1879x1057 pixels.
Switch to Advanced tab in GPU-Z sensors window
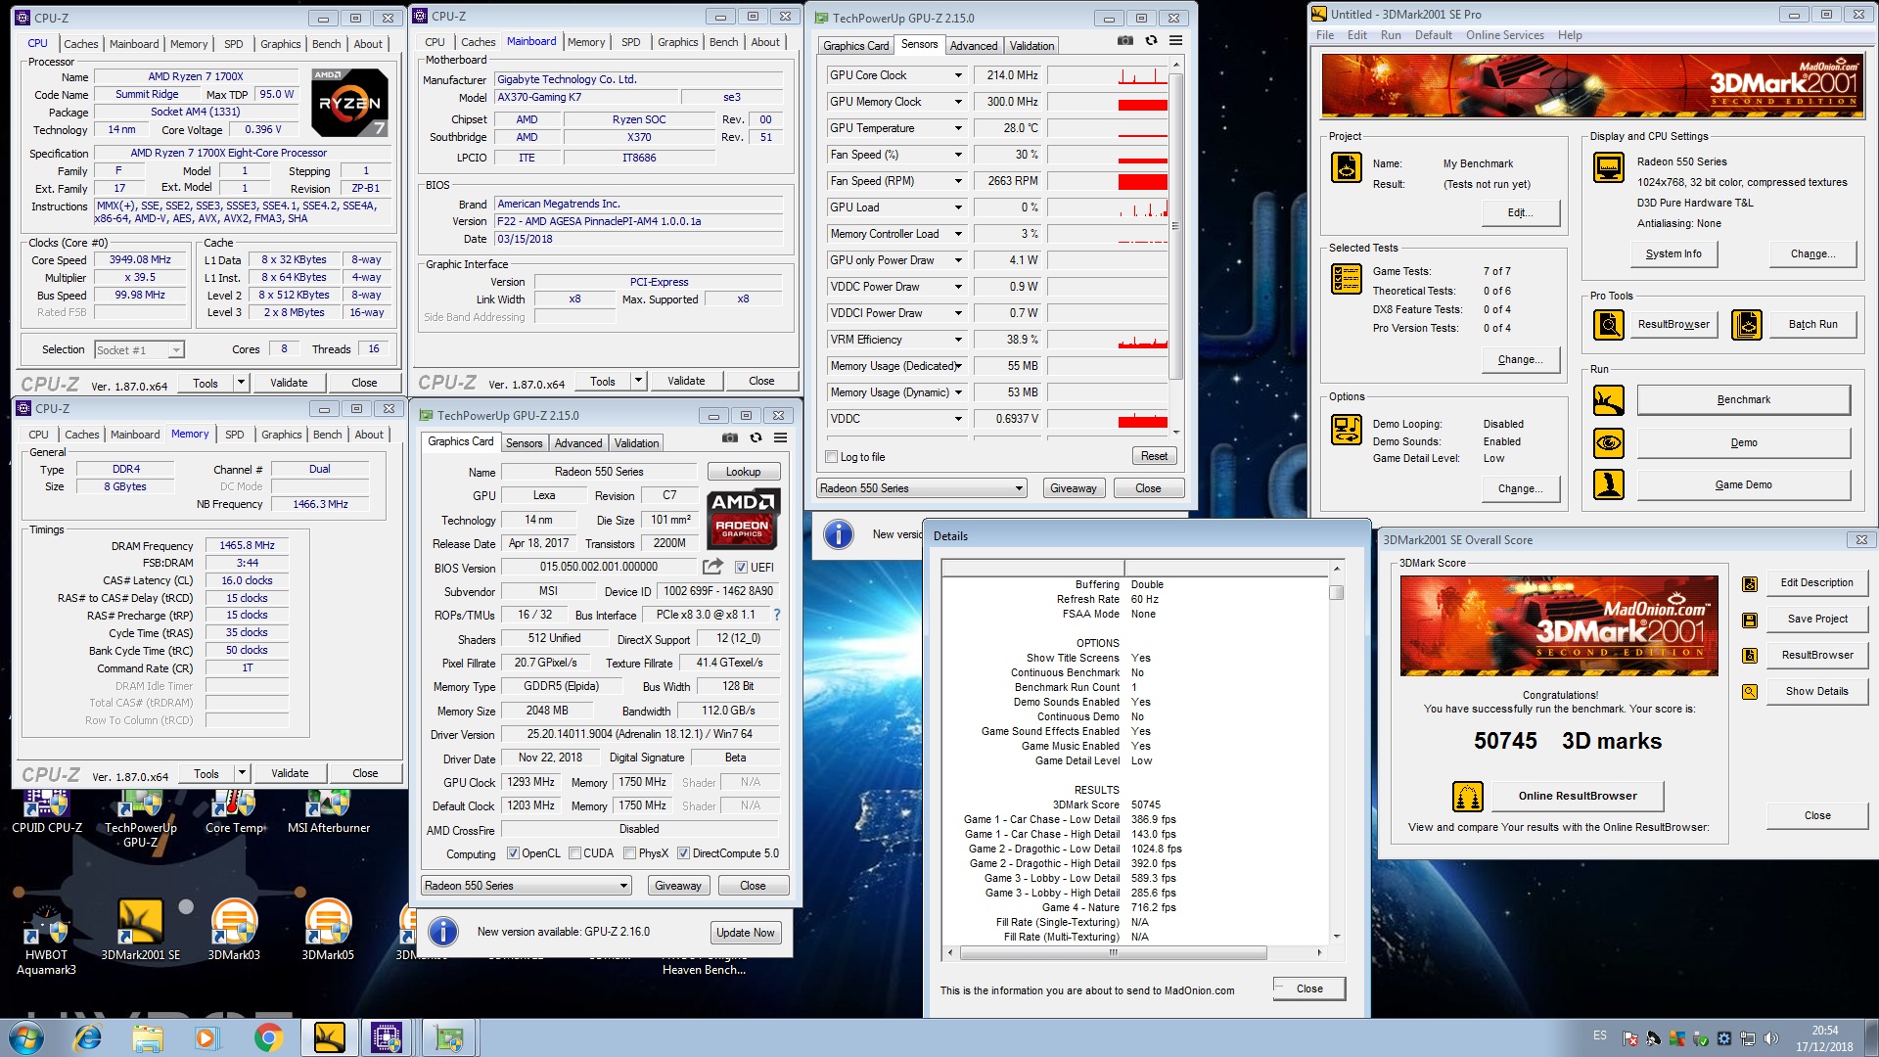coord(974,45)
